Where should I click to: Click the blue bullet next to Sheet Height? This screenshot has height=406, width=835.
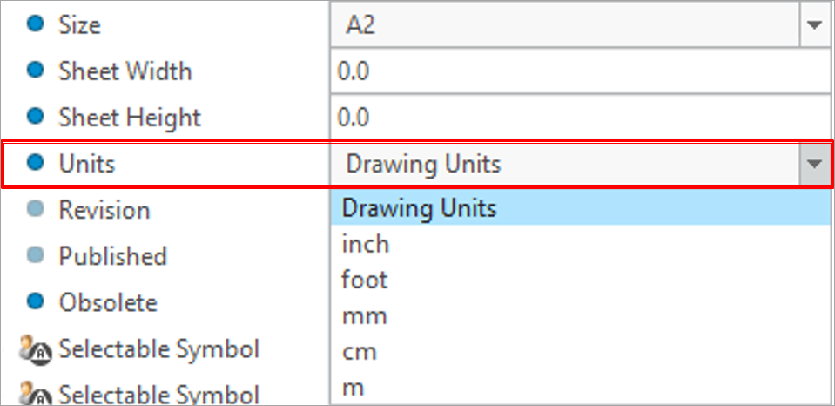(35, 117)
